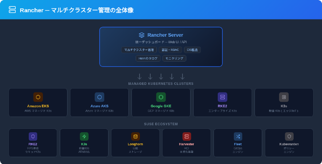Click the 'MANAGED KUBERNETES CLUSTERS' heading
The image size is (322, 164).
[161, 84]
